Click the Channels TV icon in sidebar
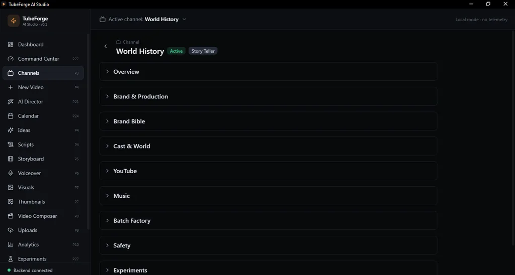The width and height of the screenshot is (515, 275). [x=11, y=73]
